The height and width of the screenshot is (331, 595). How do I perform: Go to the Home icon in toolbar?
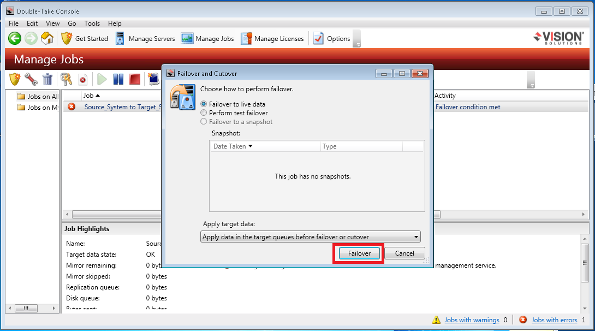[x=47, y=38]
